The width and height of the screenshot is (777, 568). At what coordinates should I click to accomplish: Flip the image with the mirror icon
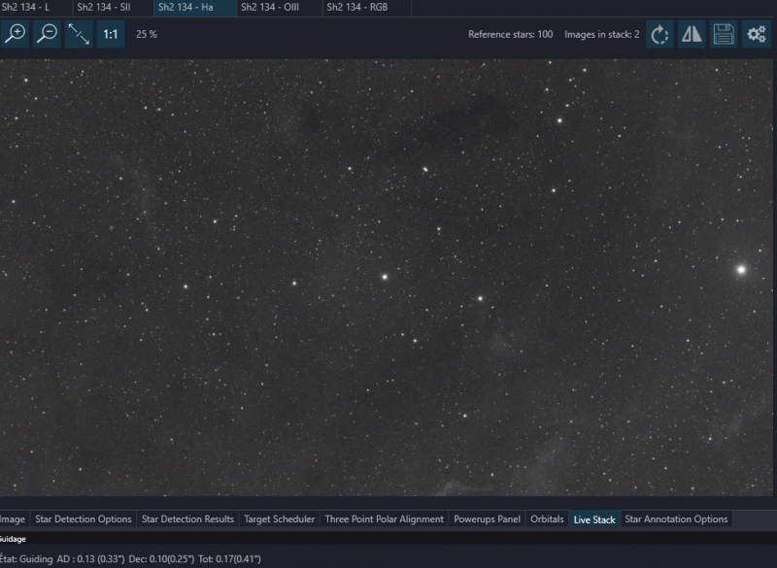[x=692, y=34]
